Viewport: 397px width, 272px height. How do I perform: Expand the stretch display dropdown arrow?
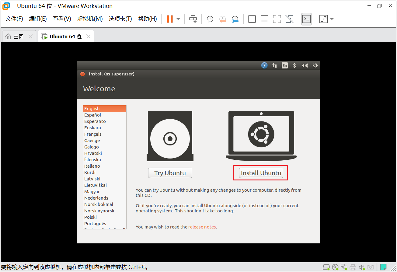(x=332, y=19)
